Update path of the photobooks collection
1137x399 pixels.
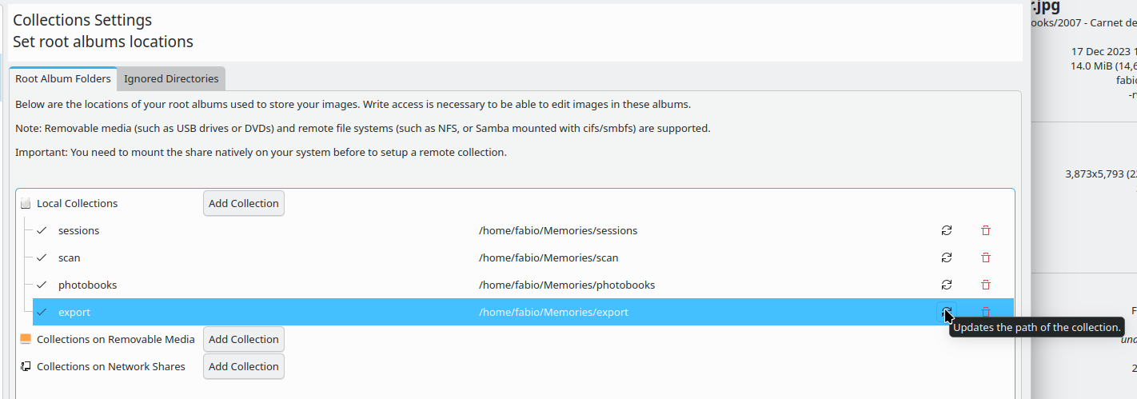point(947,285)
